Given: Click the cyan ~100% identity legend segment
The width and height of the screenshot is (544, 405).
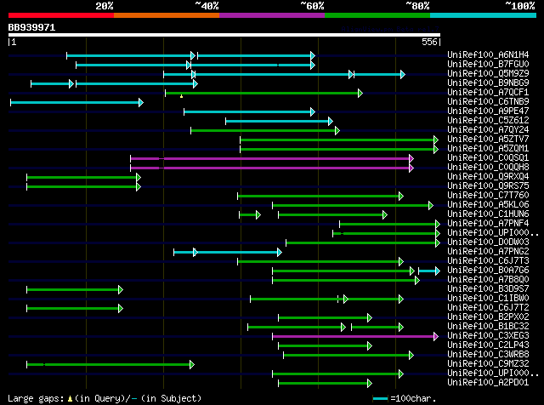Looking at the screenshot, I should pyautogui.click(x=484, y=15).
